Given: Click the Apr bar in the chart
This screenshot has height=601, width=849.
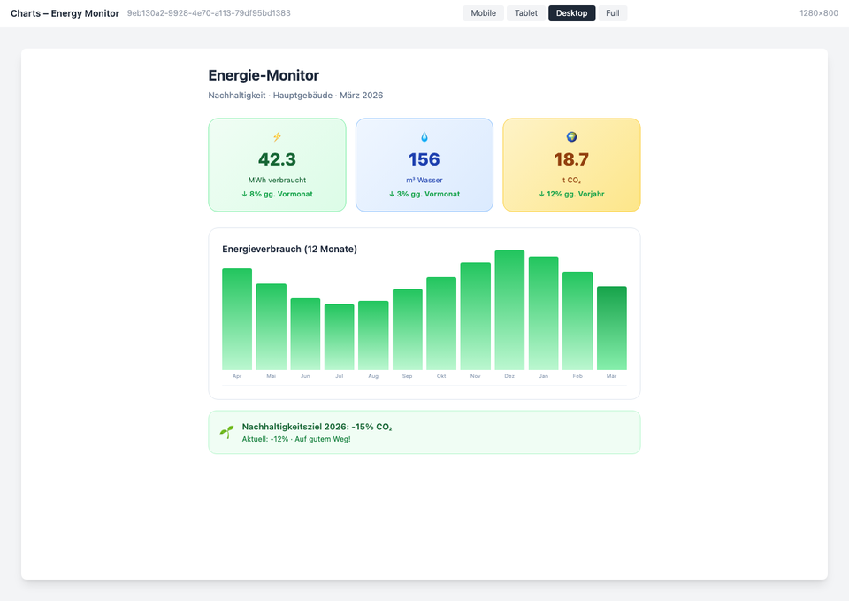Looking at the screenshot, I should coord(237,319).
